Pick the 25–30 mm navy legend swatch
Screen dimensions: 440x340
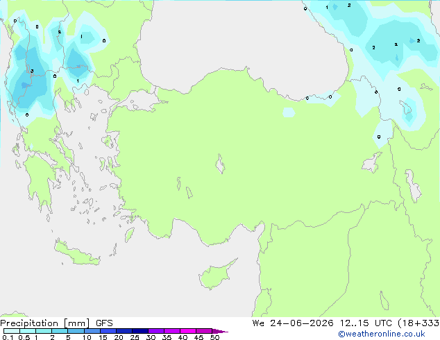[140, 331]
